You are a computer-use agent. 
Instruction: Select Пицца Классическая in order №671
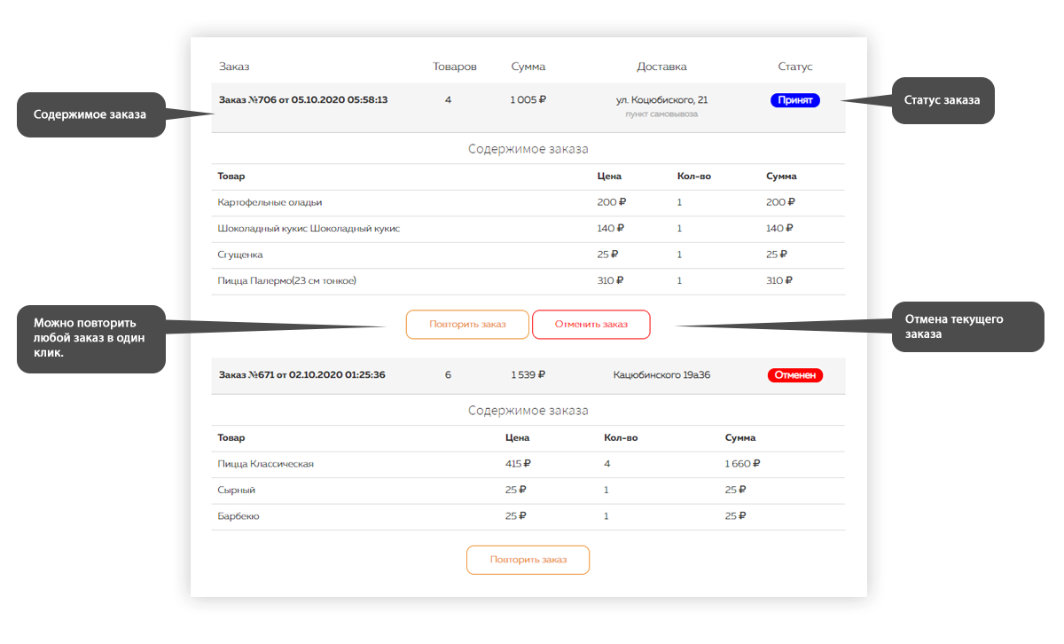coord(265,464)
